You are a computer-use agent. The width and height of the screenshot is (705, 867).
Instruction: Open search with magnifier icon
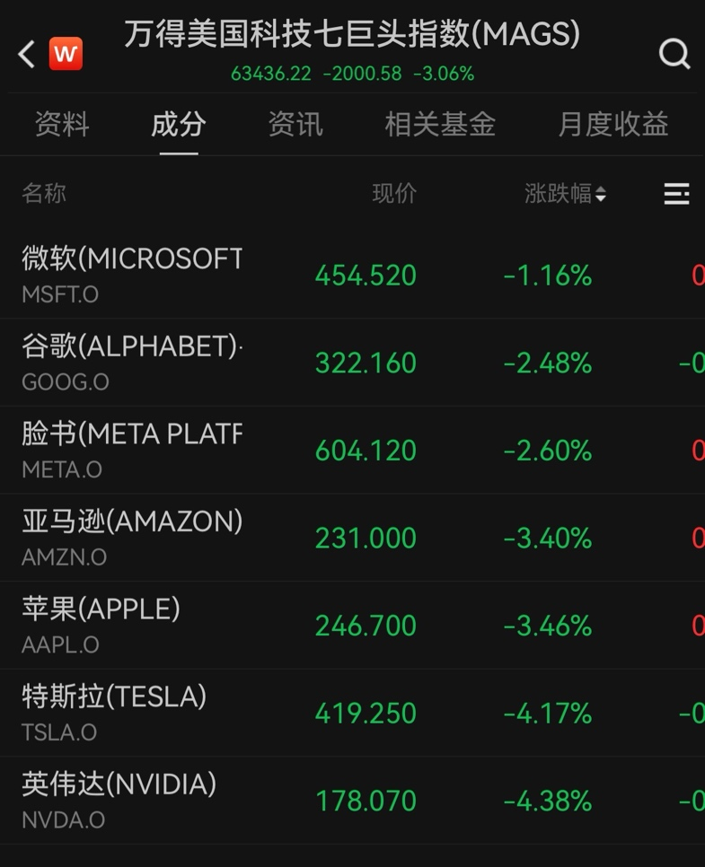(674, 54)
